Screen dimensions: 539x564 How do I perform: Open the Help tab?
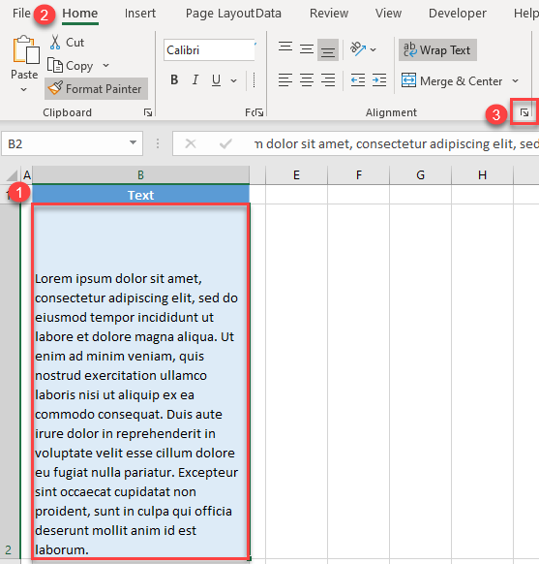coord(526,14)
